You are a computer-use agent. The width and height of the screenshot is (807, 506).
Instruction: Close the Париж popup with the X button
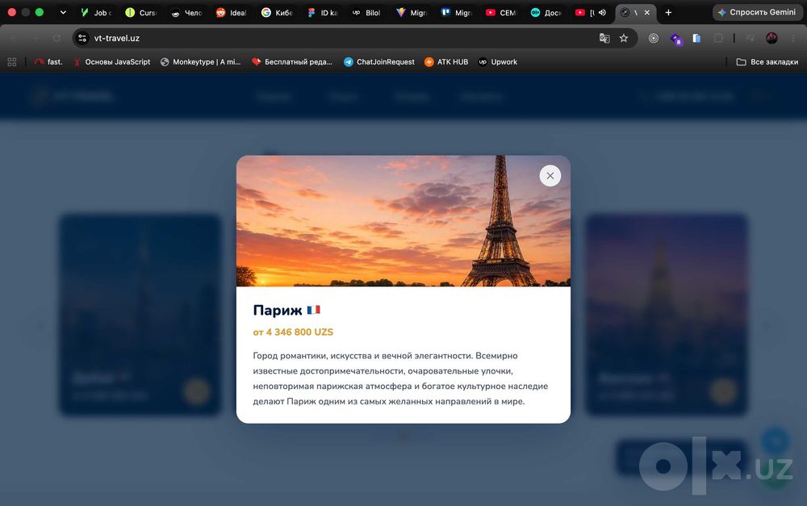tap(550, 176)
